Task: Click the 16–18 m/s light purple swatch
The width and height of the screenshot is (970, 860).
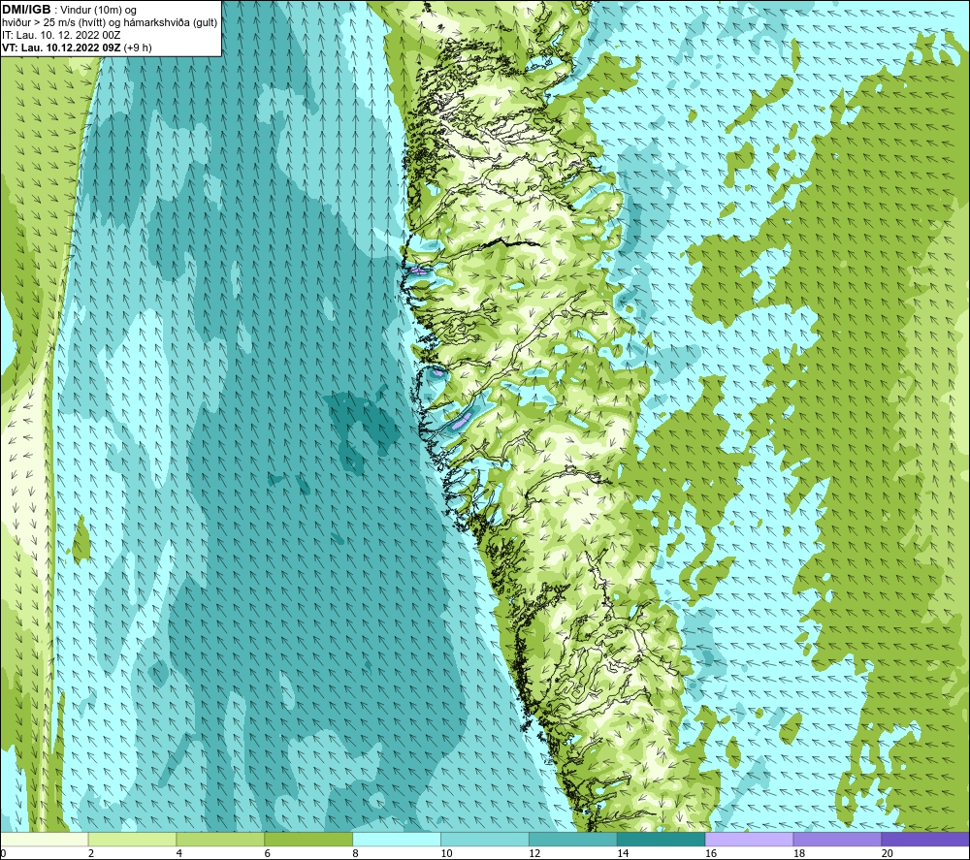Action: pos(749,840)
